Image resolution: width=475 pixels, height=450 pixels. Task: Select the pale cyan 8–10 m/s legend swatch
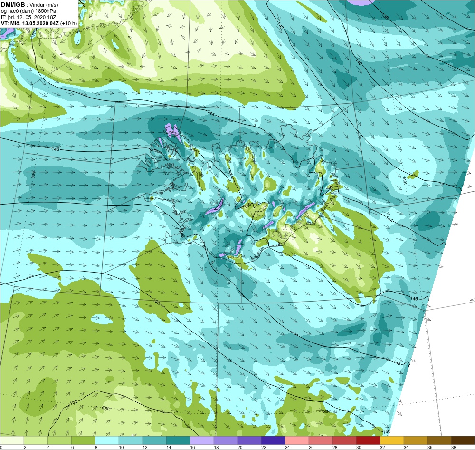107,440
